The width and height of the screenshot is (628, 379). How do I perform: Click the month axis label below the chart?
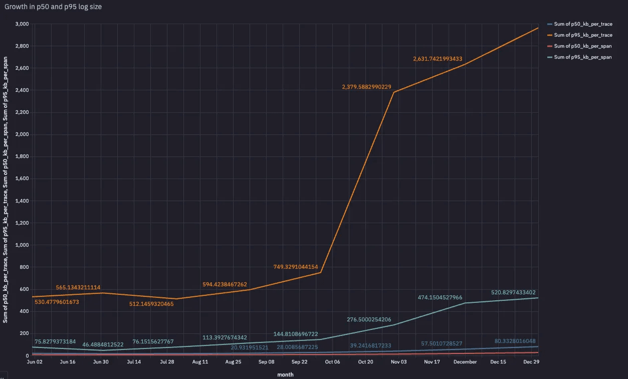pos(285,374)
